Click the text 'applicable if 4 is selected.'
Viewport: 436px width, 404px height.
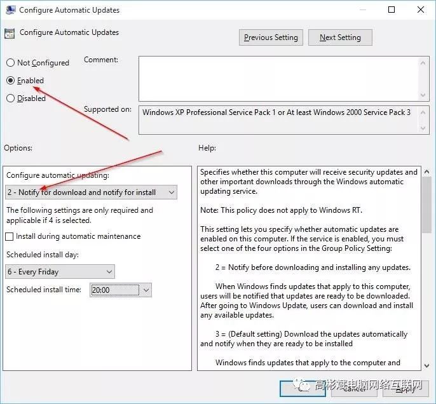pos(49,220)
